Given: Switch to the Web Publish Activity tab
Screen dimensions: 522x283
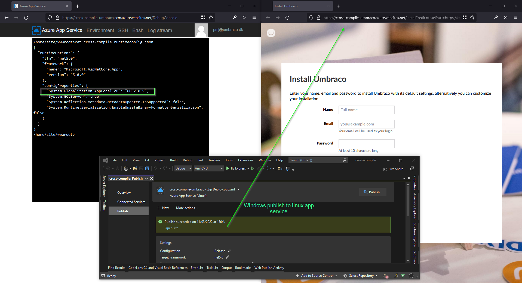Looking at the screenshot, I should 269,268.
